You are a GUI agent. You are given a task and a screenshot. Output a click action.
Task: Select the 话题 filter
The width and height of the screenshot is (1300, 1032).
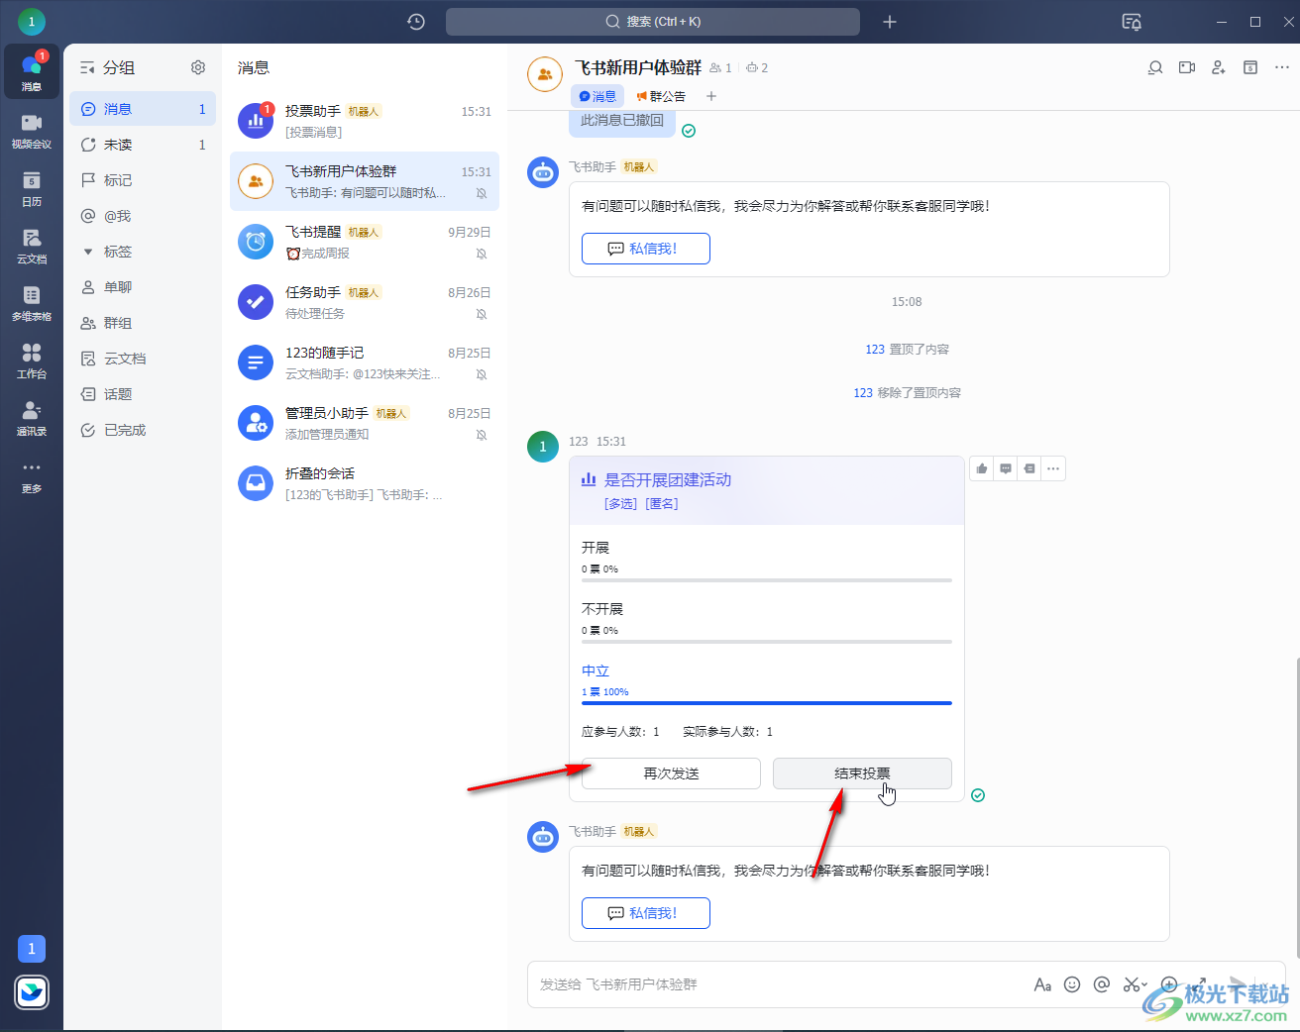coord(143,394)
